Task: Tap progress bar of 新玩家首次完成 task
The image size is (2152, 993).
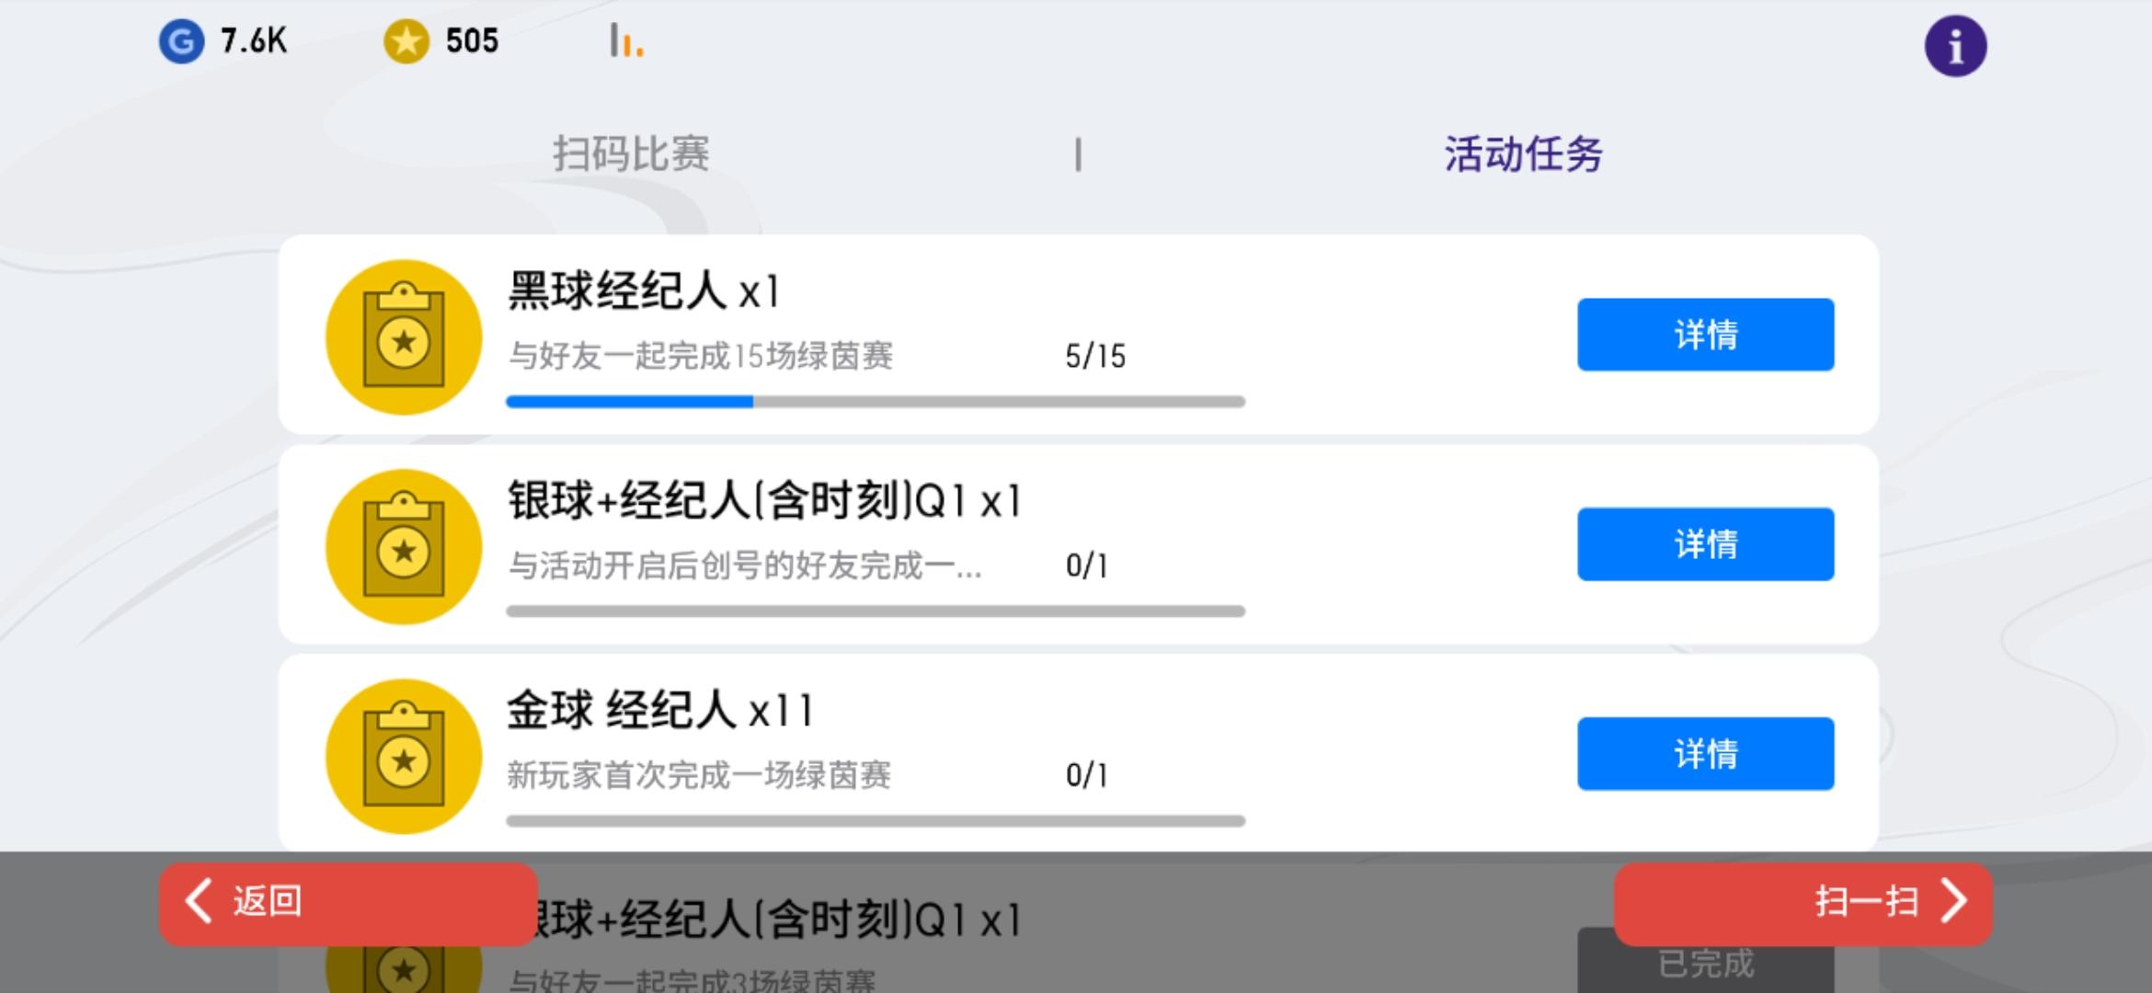Action: 876,821
